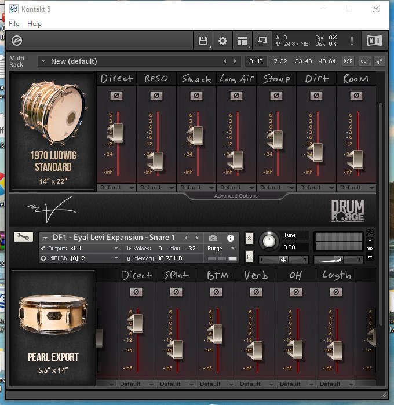Toggle phase invert on Length channel
Viewport: 394px width, 405px height.
(x=336, y=292)
